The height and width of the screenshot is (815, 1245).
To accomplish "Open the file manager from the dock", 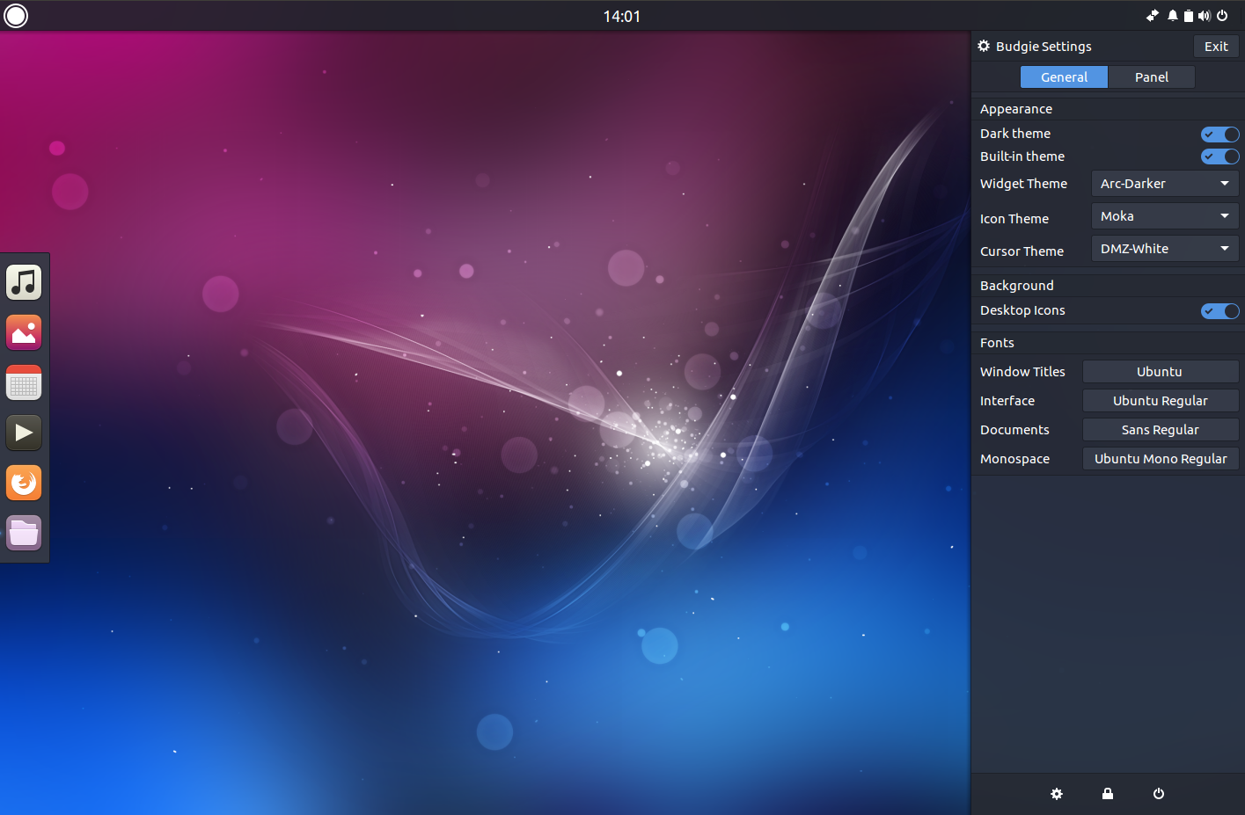I will (23, 532).
